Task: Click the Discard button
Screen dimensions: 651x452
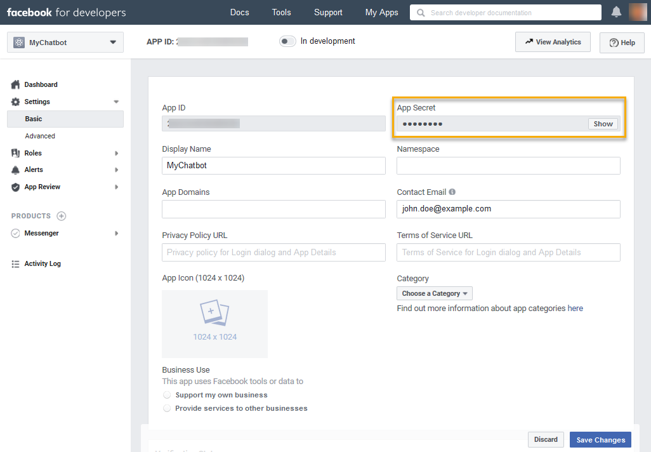Action: click(x=546, y=439)
